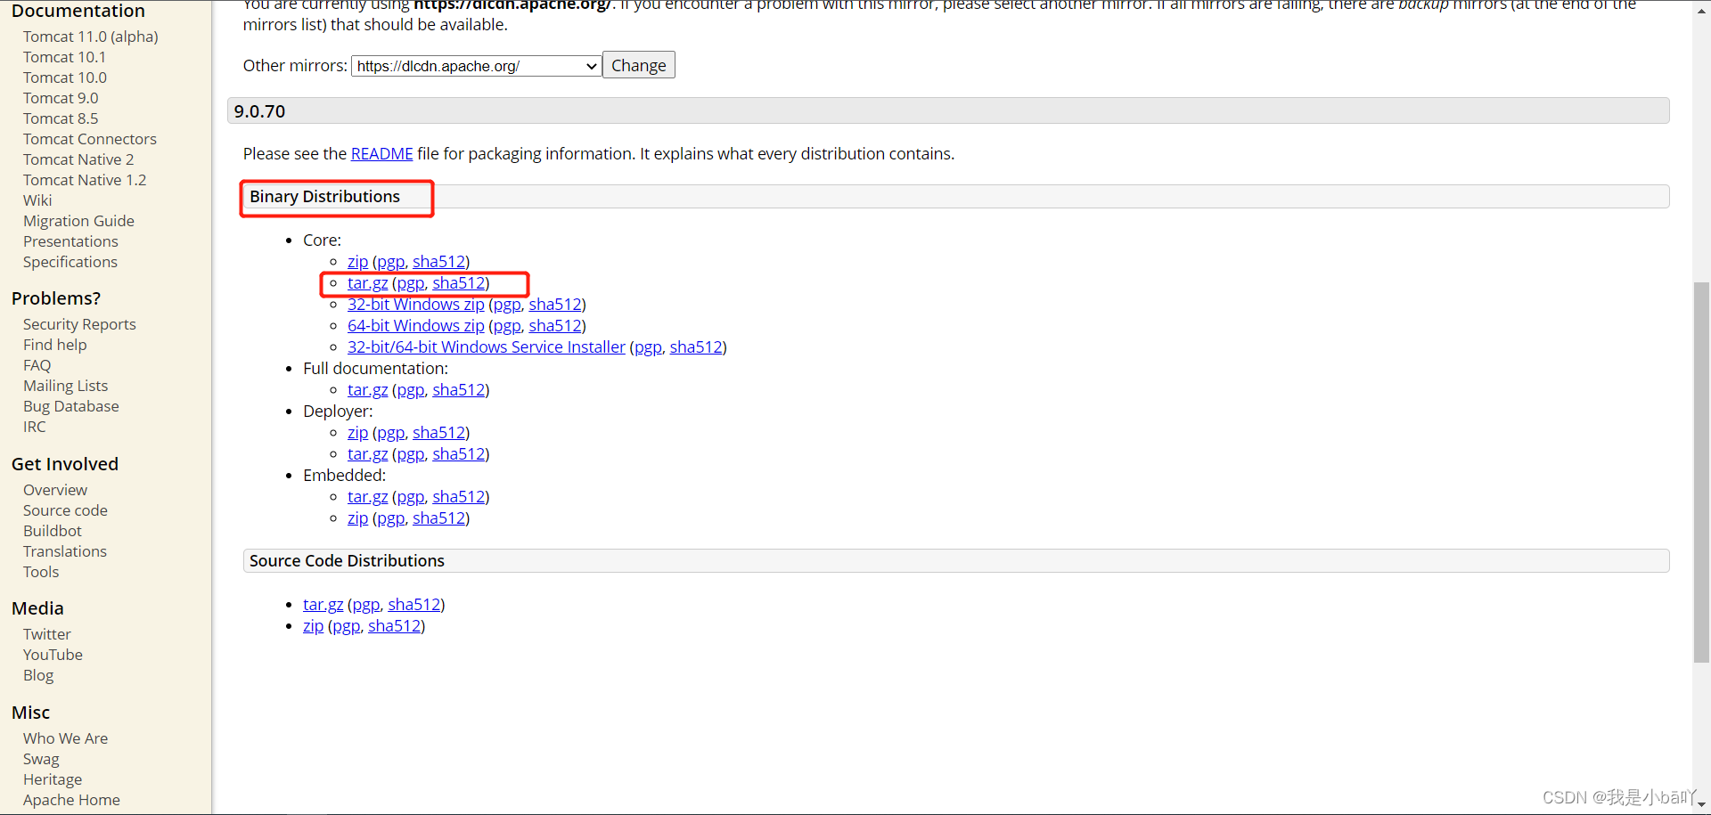1711x815 pixels.
Task: Open Tomcat 10.0 documentation
Action: click(65, 77)
